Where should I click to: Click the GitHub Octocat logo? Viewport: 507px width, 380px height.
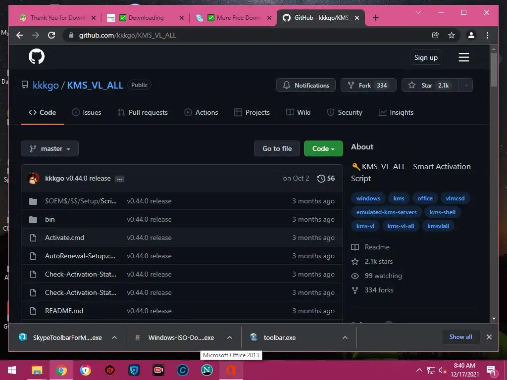(x=37, y=56)
